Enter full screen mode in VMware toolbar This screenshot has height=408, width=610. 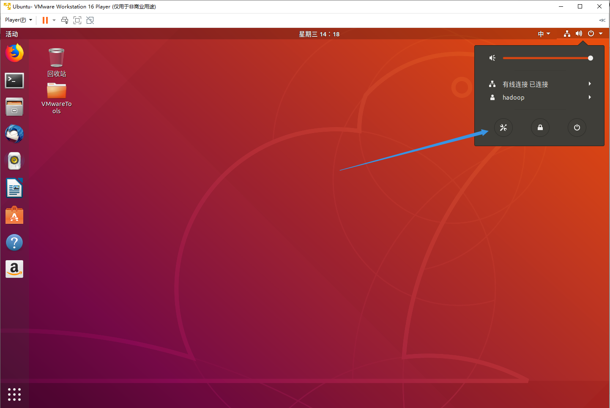coord(77,20)
